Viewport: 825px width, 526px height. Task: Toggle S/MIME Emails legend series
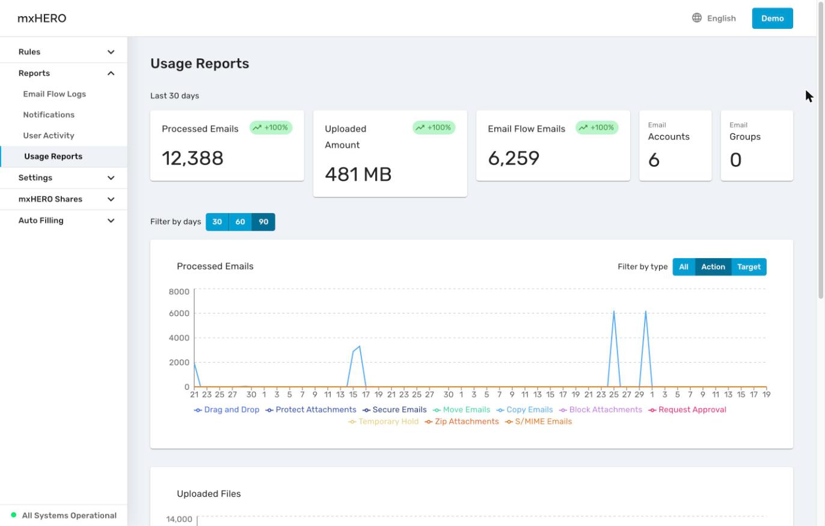[x=539, y=422]
